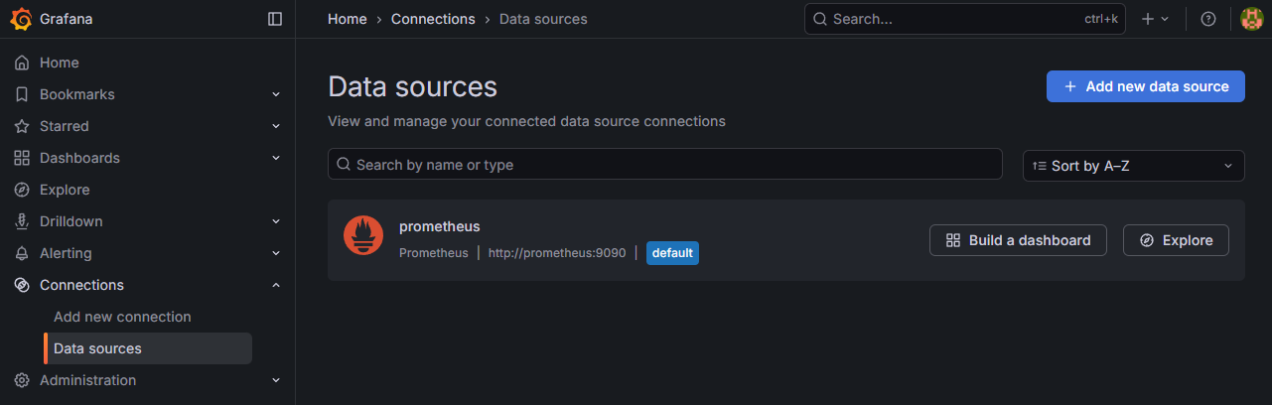Screen dimensions: 1272x405
Task: Collapse the Connections section chevron
Action: click(276, 285)
